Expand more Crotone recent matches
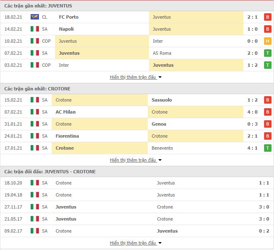Screen dimensions: 274x250 135,160
